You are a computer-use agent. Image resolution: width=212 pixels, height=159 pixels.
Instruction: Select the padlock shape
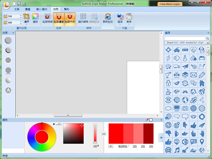coord(168,83)
